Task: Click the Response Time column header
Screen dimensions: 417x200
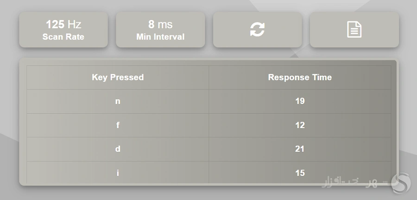Action: (300, 77)
